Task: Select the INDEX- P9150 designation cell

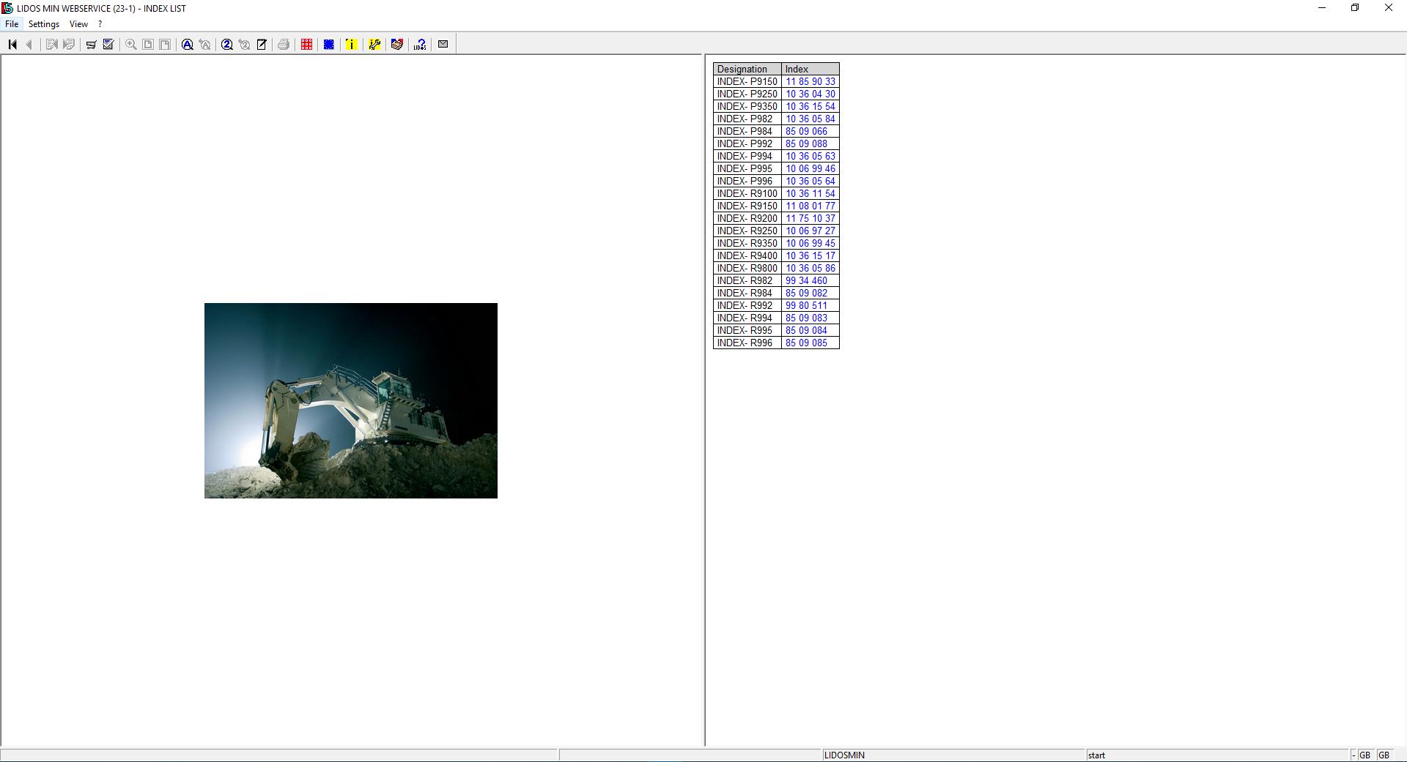Action: 747,82
